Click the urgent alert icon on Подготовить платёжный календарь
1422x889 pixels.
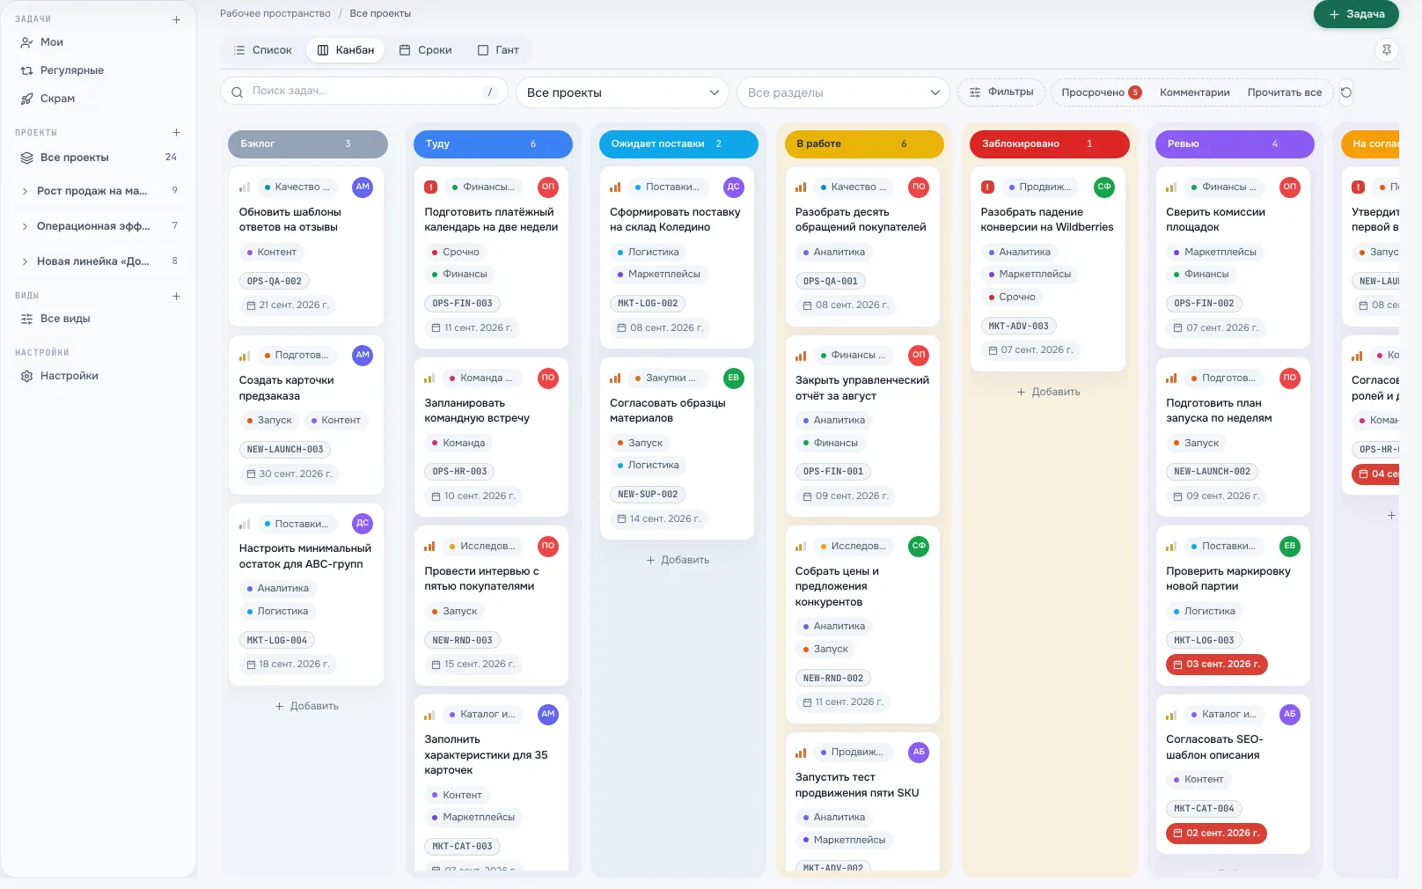coord(430,187)
